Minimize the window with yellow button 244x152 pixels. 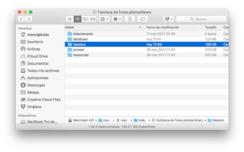[25, 12]
